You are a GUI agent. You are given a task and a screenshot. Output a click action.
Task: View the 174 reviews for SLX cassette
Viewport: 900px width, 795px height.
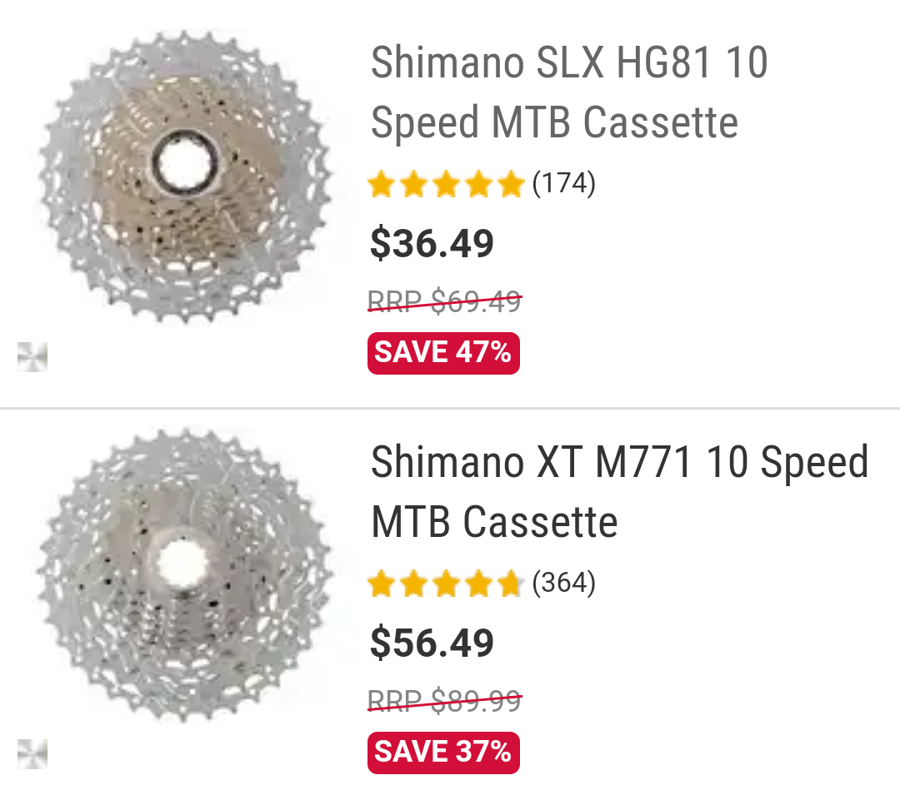point(563,184)
